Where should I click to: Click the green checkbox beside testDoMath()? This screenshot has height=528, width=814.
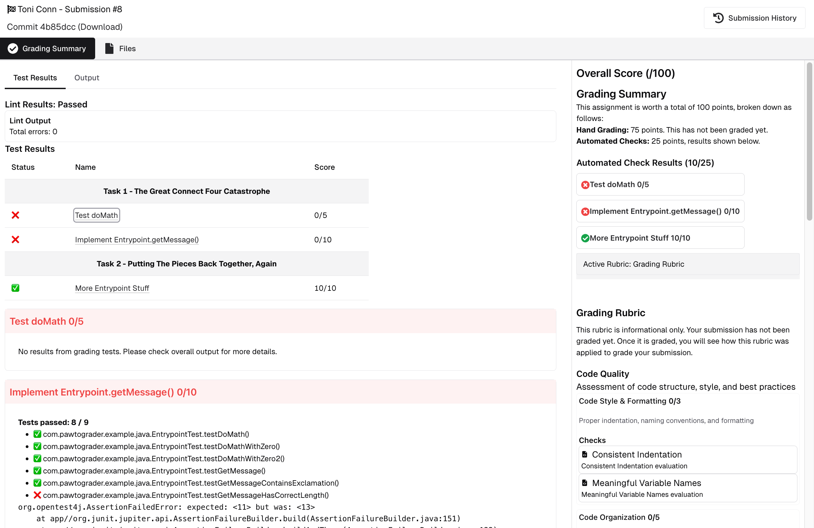[37, 434]
